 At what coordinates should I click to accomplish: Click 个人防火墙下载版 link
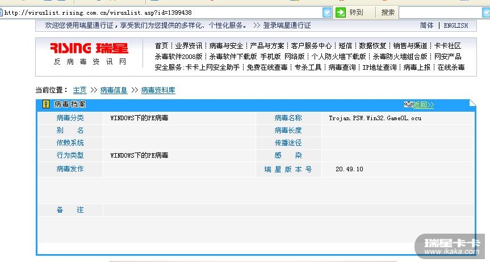339,57
